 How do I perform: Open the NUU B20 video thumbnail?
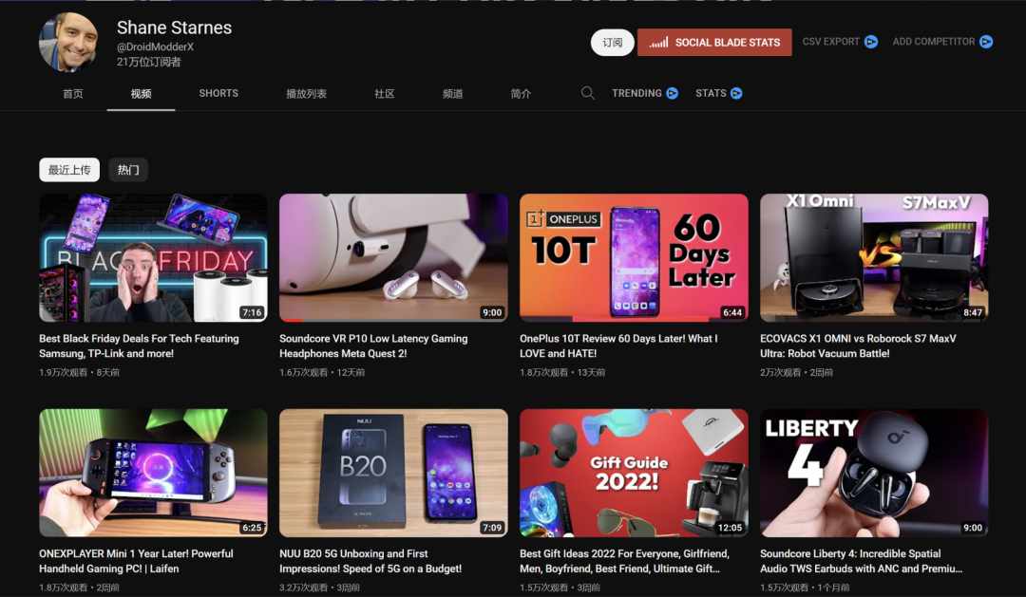click(393, 473)
